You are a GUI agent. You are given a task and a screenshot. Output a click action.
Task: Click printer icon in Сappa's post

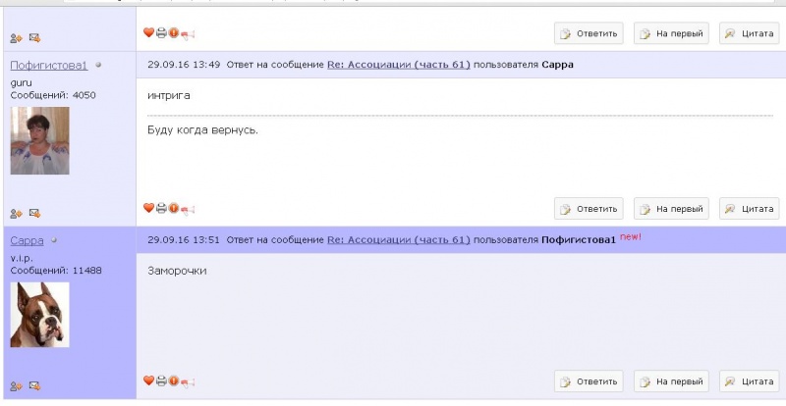pos(161,381)
